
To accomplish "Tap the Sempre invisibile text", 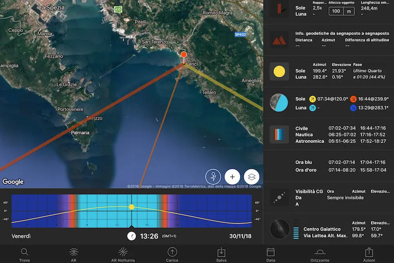I will click(x=345, y=197).
